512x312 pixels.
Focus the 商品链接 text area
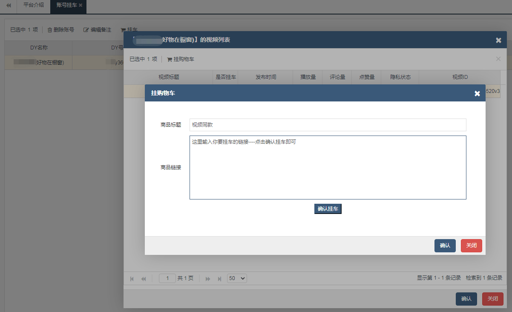(328, 168)
